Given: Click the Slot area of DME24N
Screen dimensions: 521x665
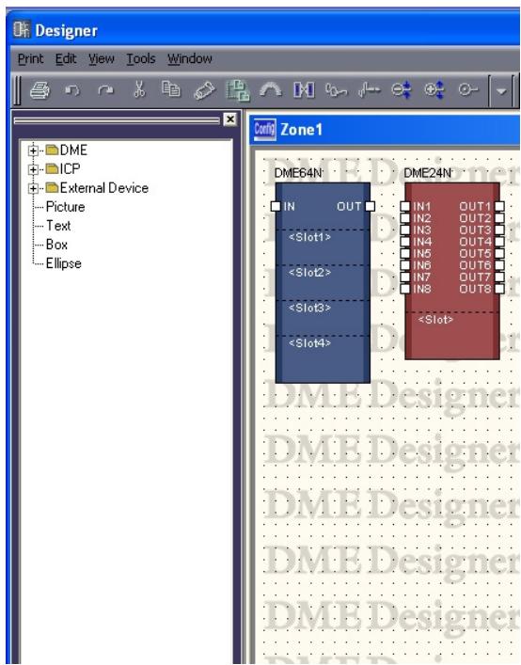Looking at the screenshot, I should point(436,320).
